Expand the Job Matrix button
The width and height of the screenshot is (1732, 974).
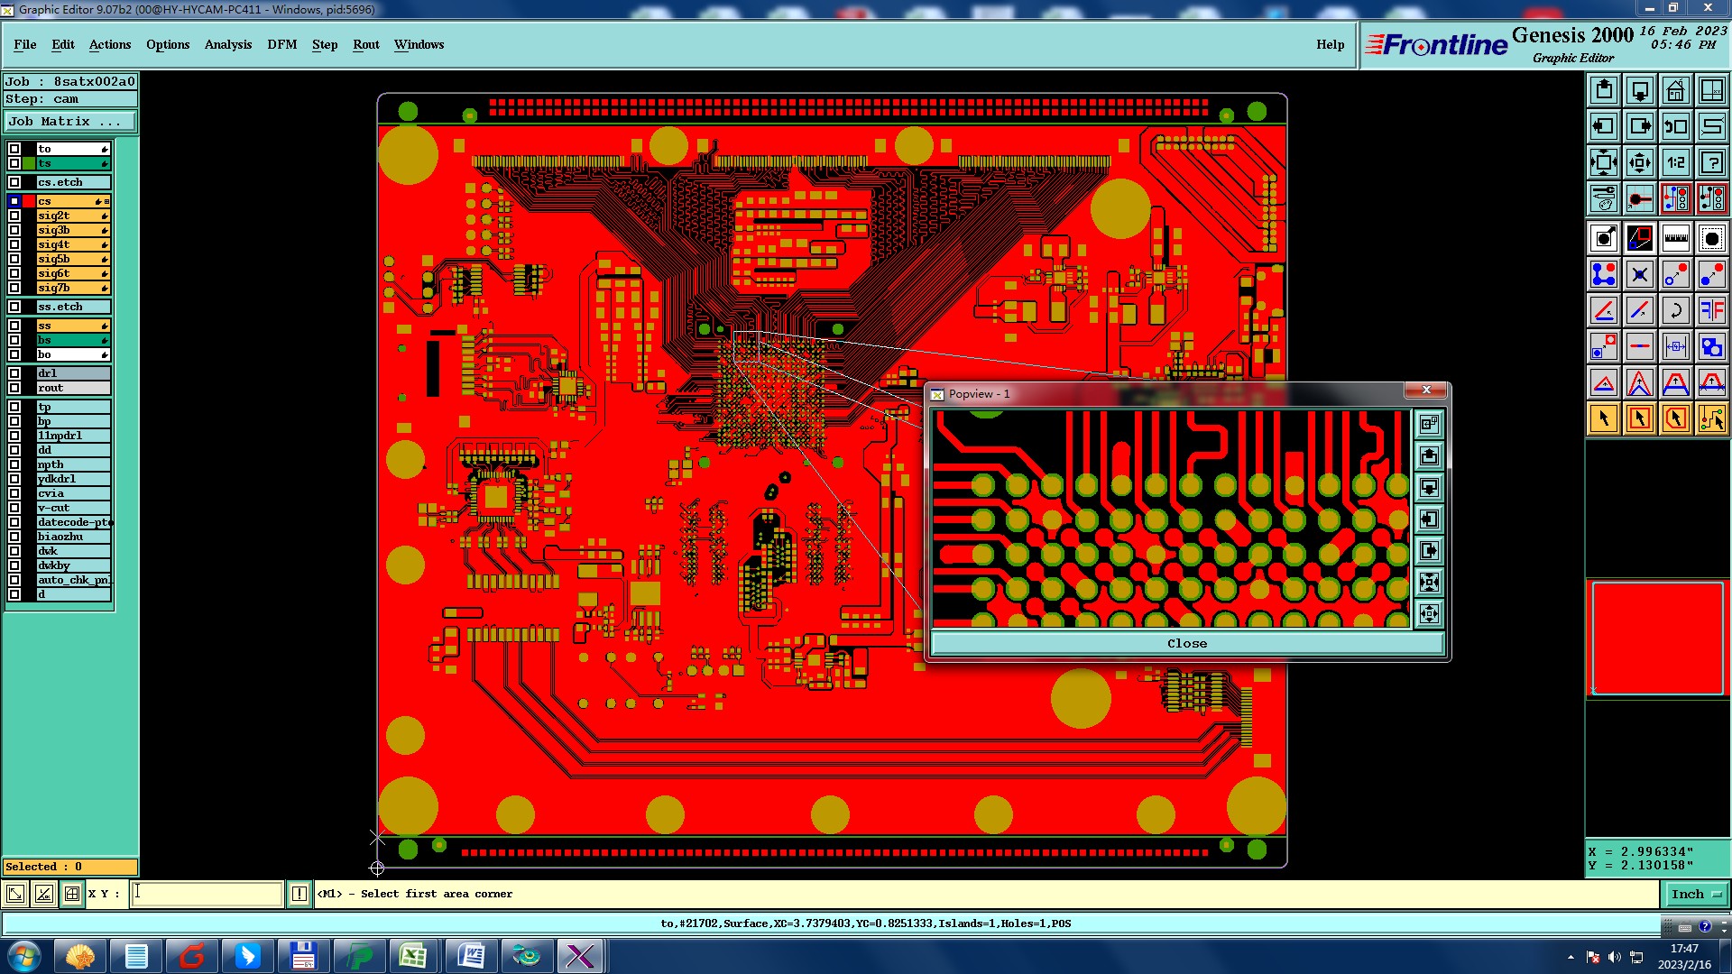[70, 121]
